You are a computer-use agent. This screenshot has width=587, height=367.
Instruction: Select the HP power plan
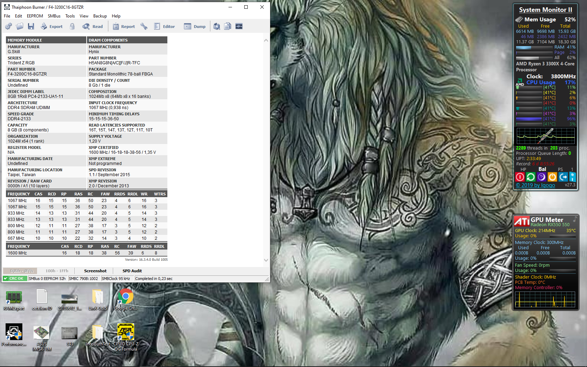[523, 170]
